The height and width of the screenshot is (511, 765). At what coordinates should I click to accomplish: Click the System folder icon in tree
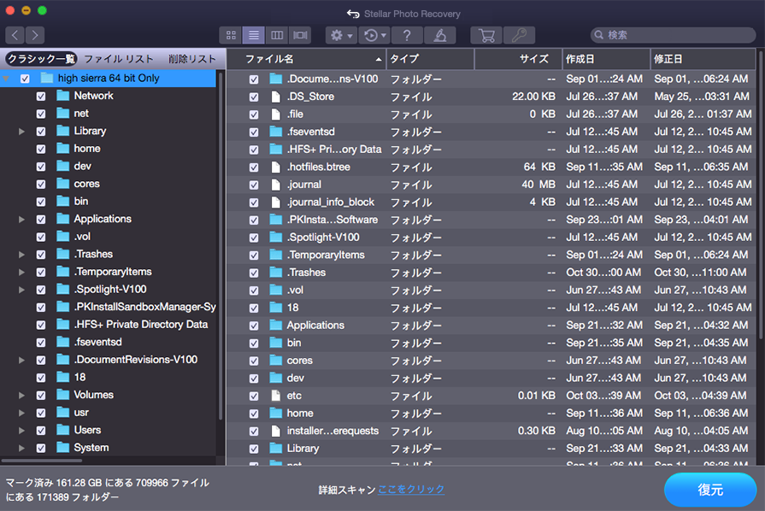(x=63, y=448)
